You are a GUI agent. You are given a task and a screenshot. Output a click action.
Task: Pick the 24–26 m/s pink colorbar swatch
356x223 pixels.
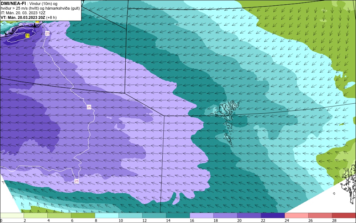[297, 216]
